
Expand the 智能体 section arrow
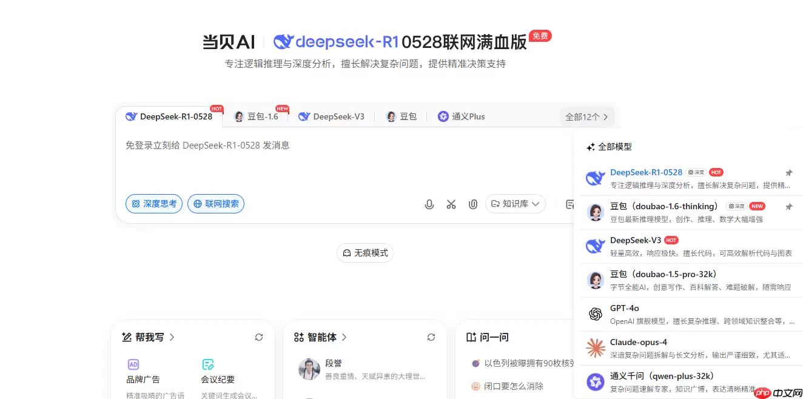point(343,337)
